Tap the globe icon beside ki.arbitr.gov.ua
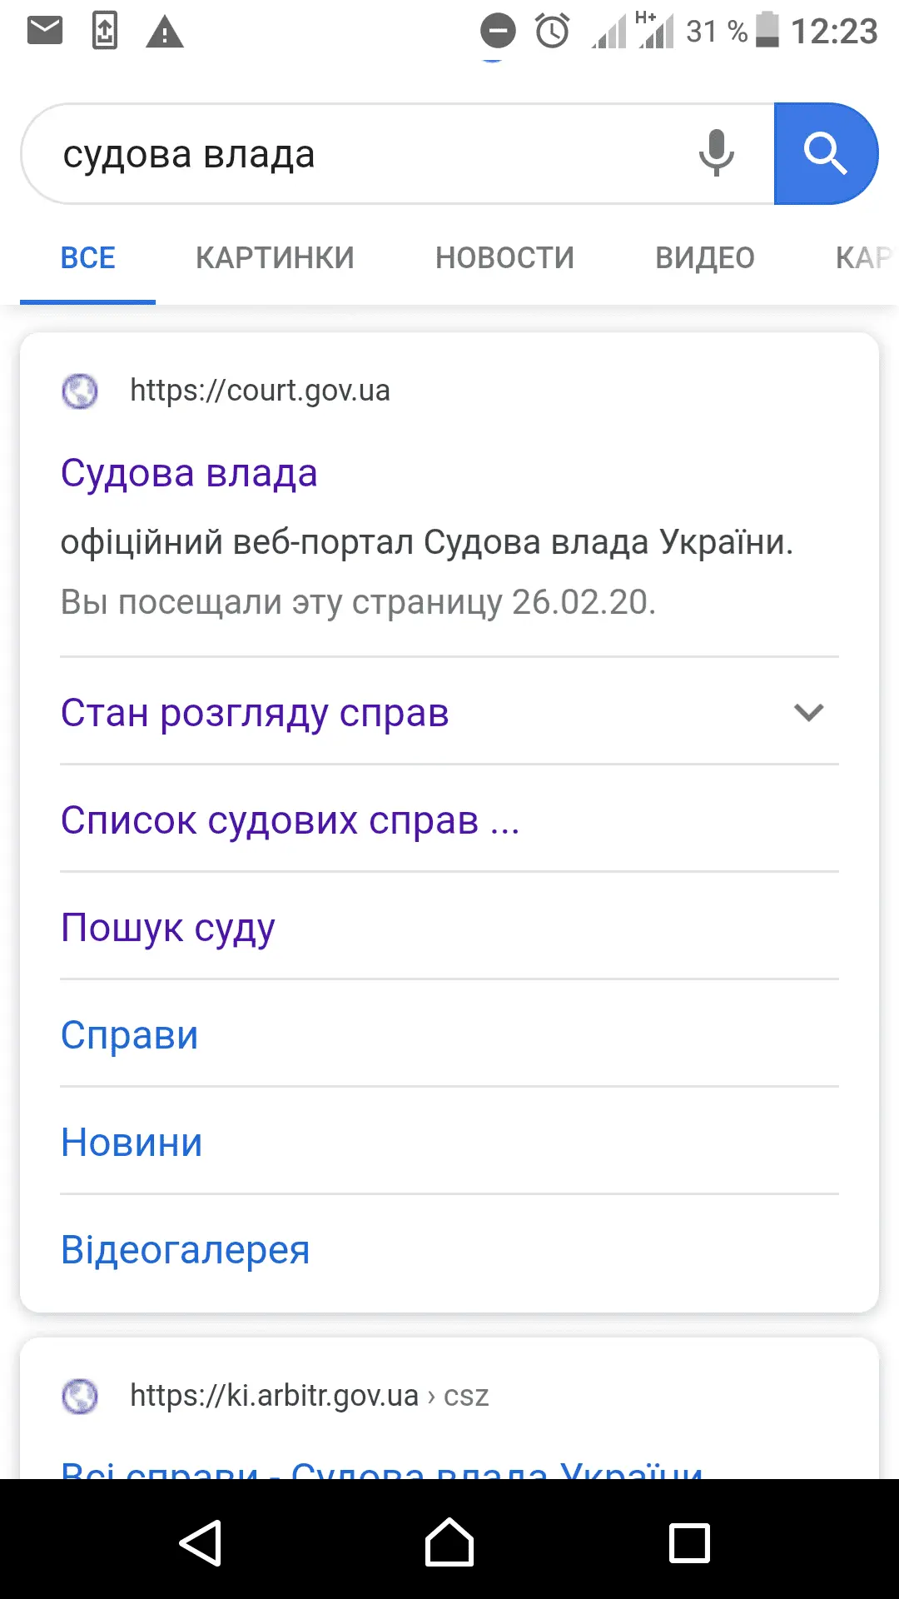This screenshot has width=899, height=1599. click(80, 1396)
